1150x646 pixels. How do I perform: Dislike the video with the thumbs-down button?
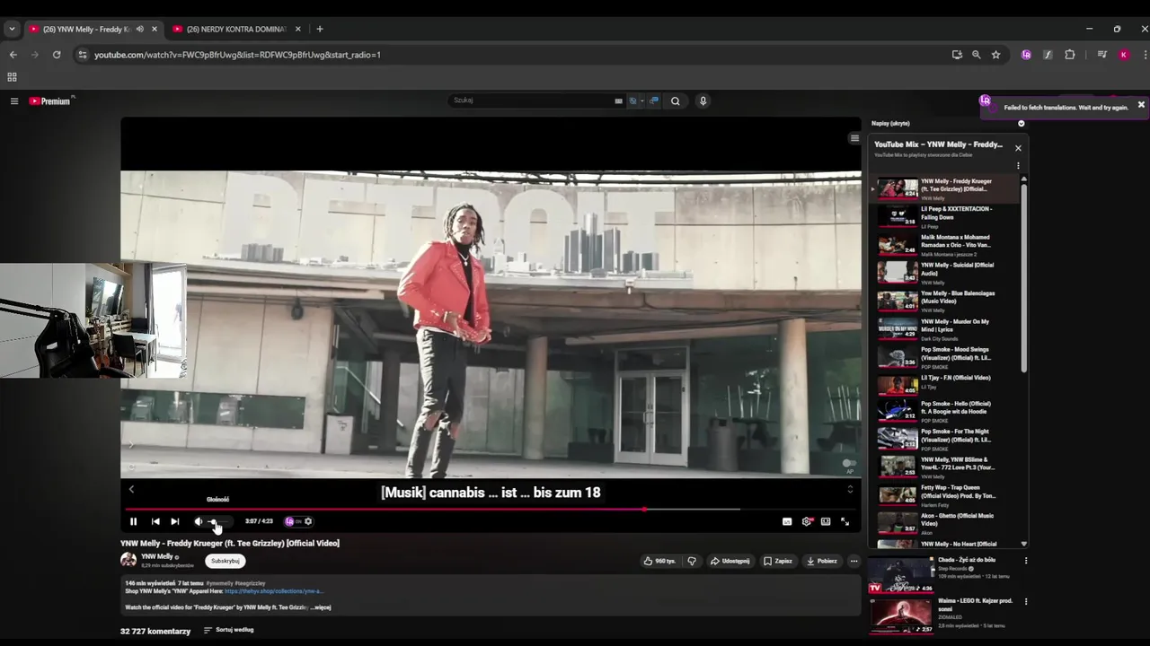point(692,561)
